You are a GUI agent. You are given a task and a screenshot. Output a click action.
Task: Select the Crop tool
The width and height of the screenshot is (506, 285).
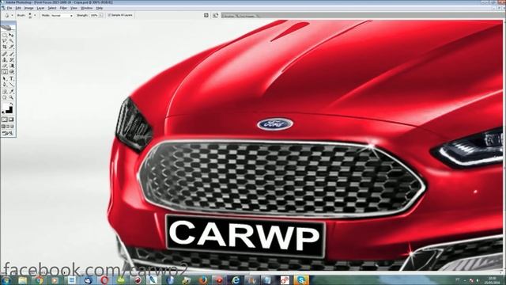5,47
